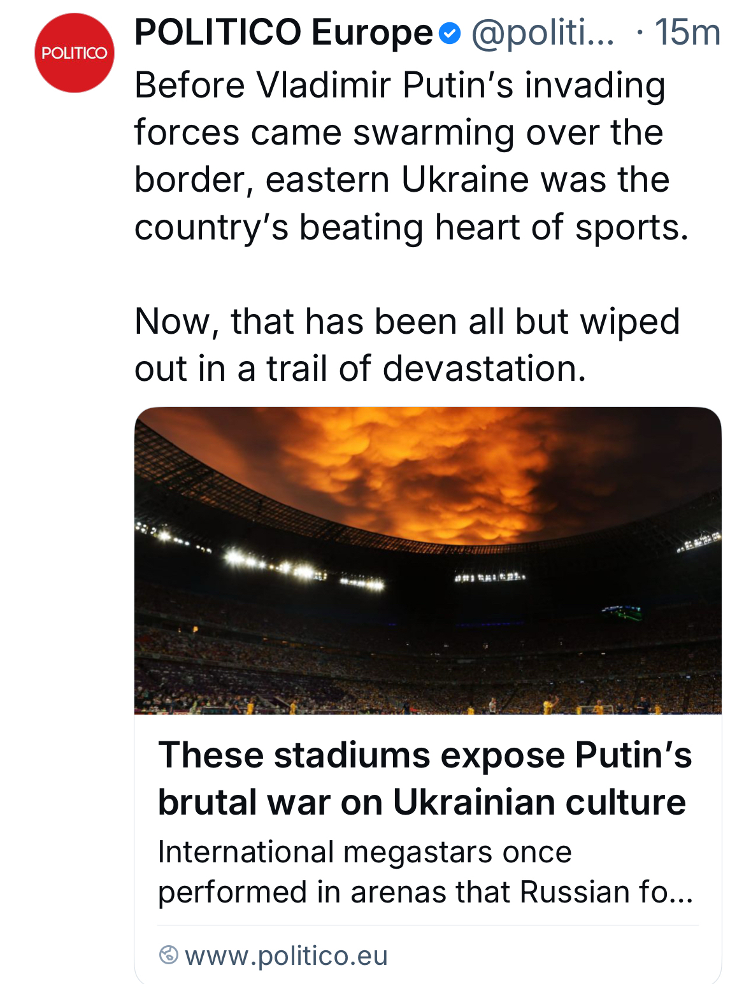Click tweet line "out in a trail of devastation."
The image size is (751, 984).
click(x=360, y=369)
